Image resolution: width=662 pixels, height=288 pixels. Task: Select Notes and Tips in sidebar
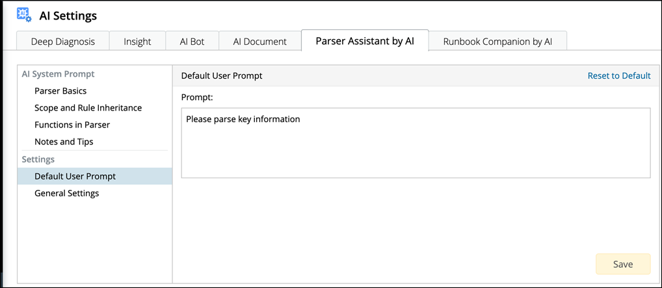64,142
